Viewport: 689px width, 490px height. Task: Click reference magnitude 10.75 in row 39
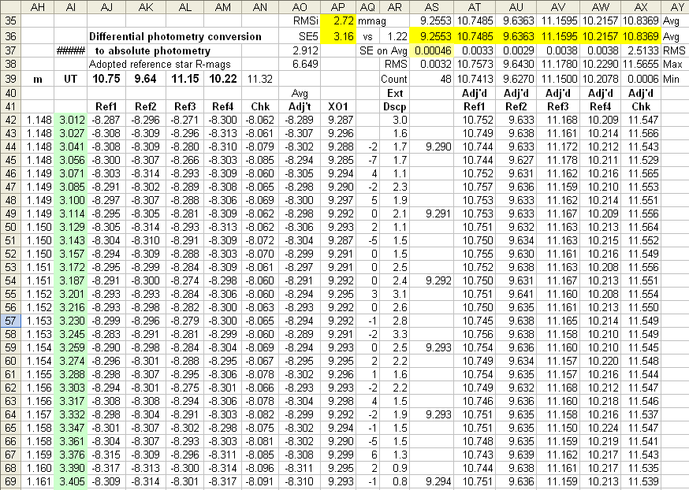(x=106, y=79)
